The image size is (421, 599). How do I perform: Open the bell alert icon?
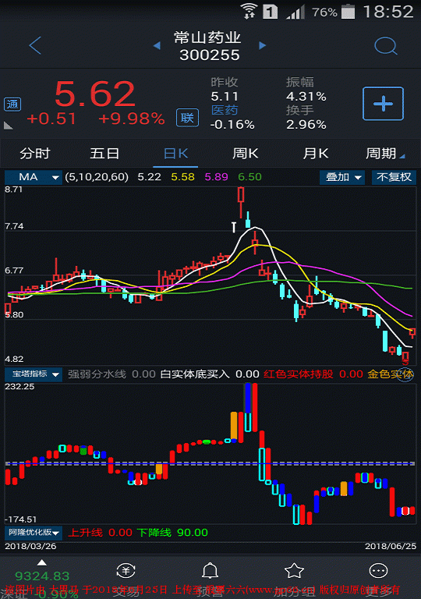click(x=210, y=571)
